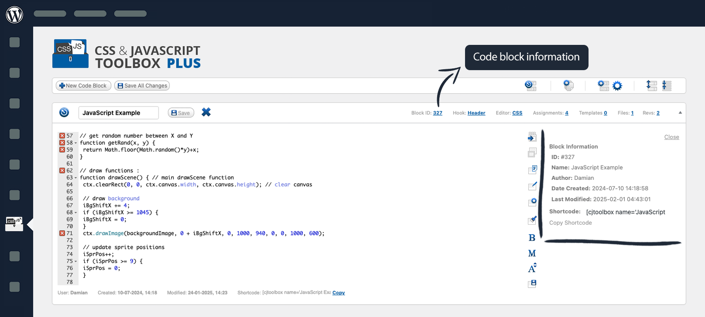Viewport: 705px width, 317px height.
Task: Click footer Copy shortcode link
Action: click(x=338, y=293)
